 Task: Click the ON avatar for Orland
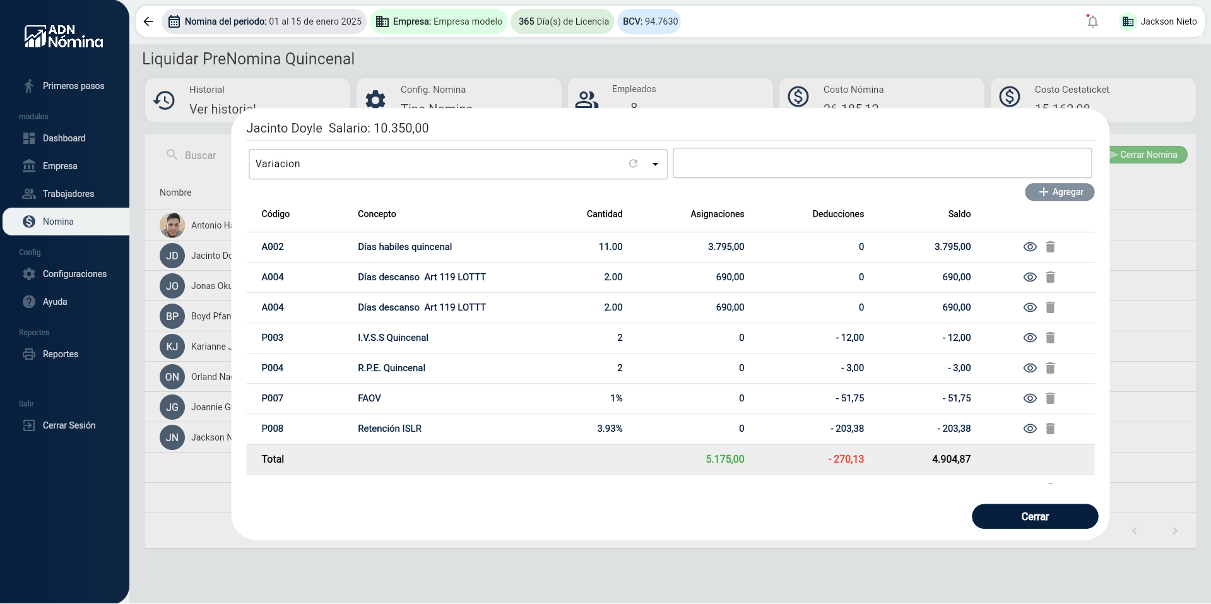click(172, 377)
